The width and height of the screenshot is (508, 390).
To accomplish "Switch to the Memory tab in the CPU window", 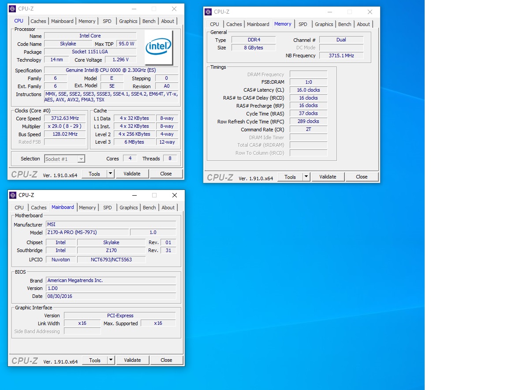I will (87, 21).
